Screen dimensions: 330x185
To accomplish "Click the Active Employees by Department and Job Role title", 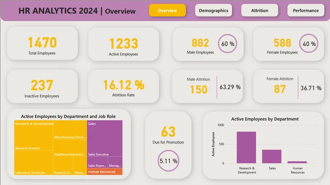I will (68, 117).
